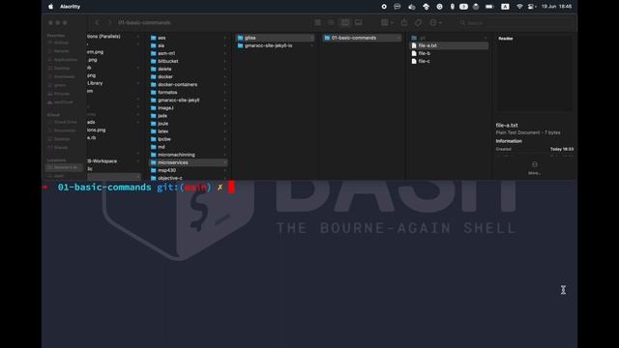619x348 pixels.
Task: Open Control Center in menu bar
Action: pos(531,7)
